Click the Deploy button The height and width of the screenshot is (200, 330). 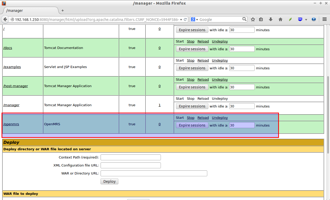tap(110, 181)
